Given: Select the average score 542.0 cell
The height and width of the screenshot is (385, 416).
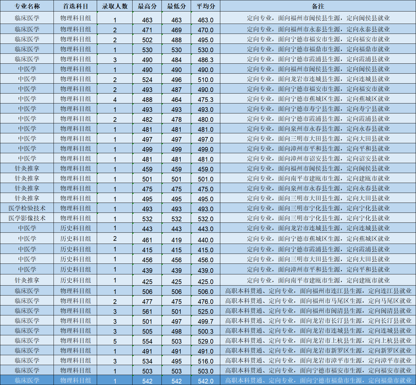Looking at the screenshot, I should (206, 381).
